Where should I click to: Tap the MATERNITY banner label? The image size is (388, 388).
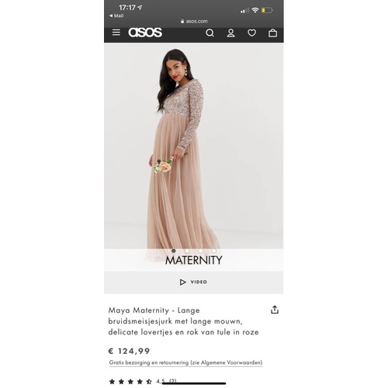click(193, 260)
